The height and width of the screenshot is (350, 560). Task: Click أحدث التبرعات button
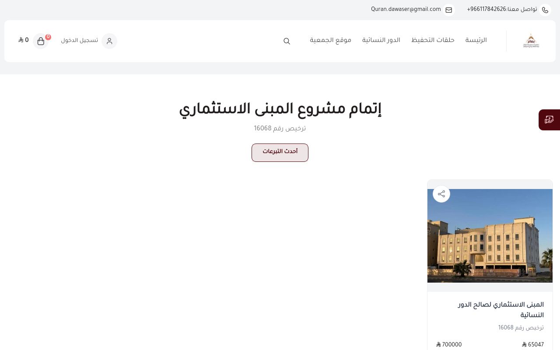tap(280, 153)
